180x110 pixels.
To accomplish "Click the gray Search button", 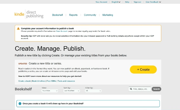I will coord(156,89).
